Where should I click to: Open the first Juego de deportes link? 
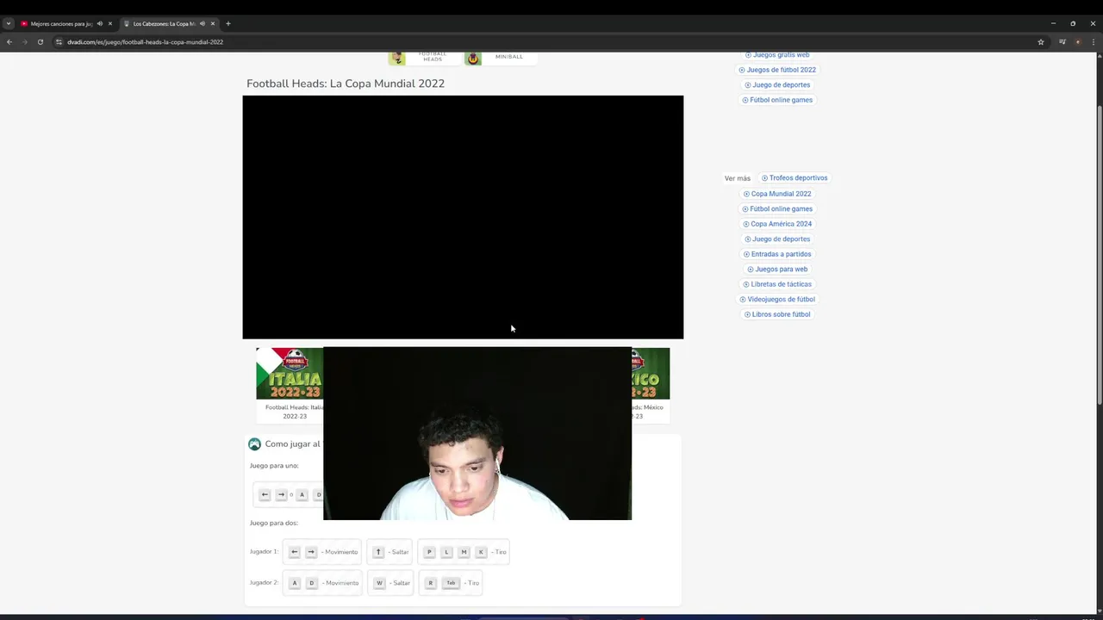[x=777, y=84]
